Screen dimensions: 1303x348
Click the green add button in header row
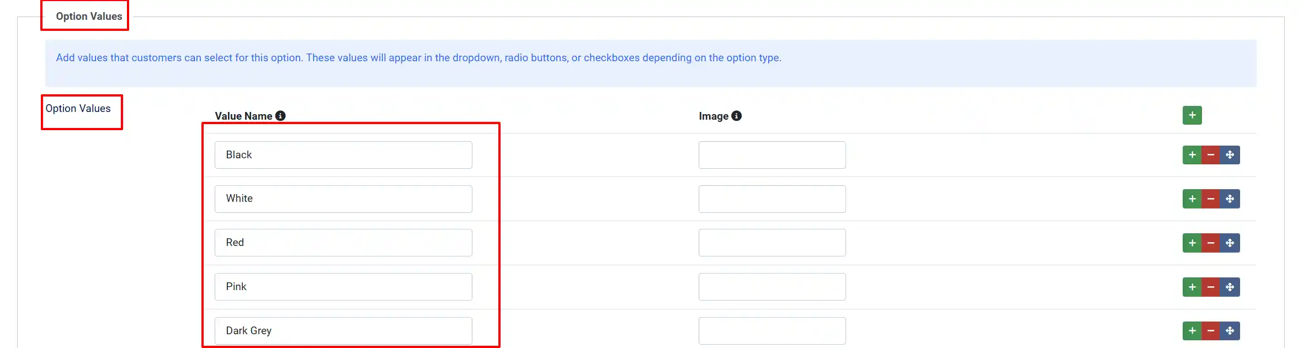1192,115
